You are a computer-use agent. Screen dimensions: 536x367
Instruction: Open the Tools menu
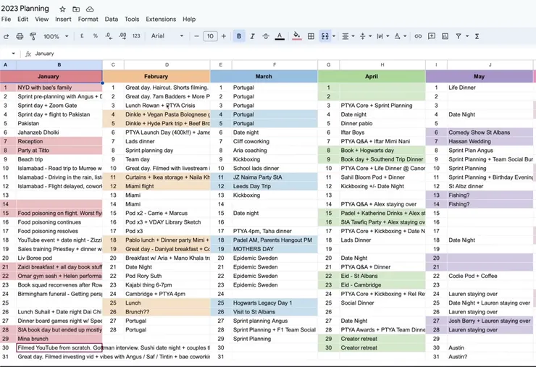(132, 19)
